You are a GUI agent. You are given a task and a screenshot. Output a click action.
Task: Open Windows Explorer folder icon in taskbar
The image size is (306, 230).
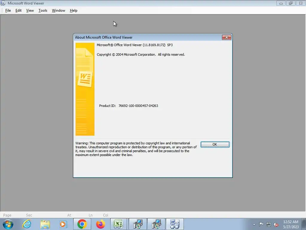click(45, 224)
